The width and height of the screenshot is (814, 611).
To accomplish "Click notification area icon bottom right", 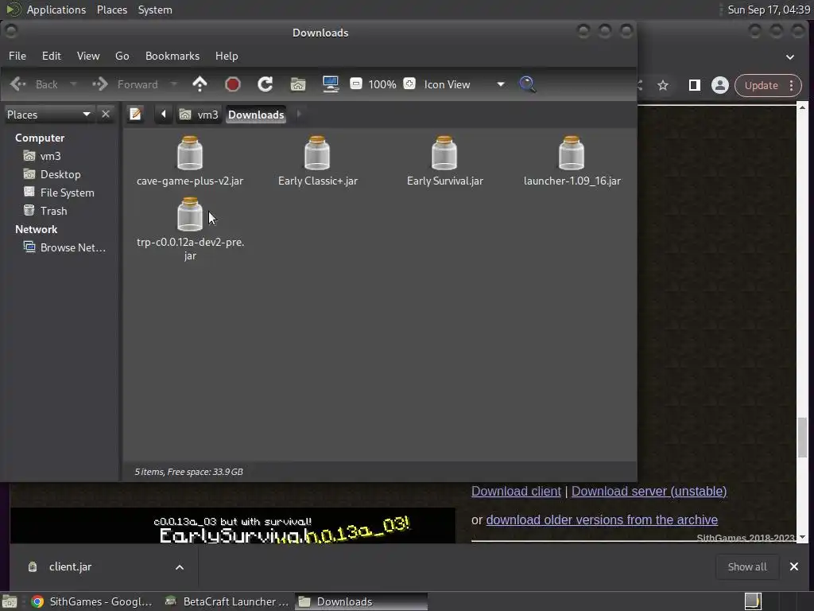I will (753, 601).
